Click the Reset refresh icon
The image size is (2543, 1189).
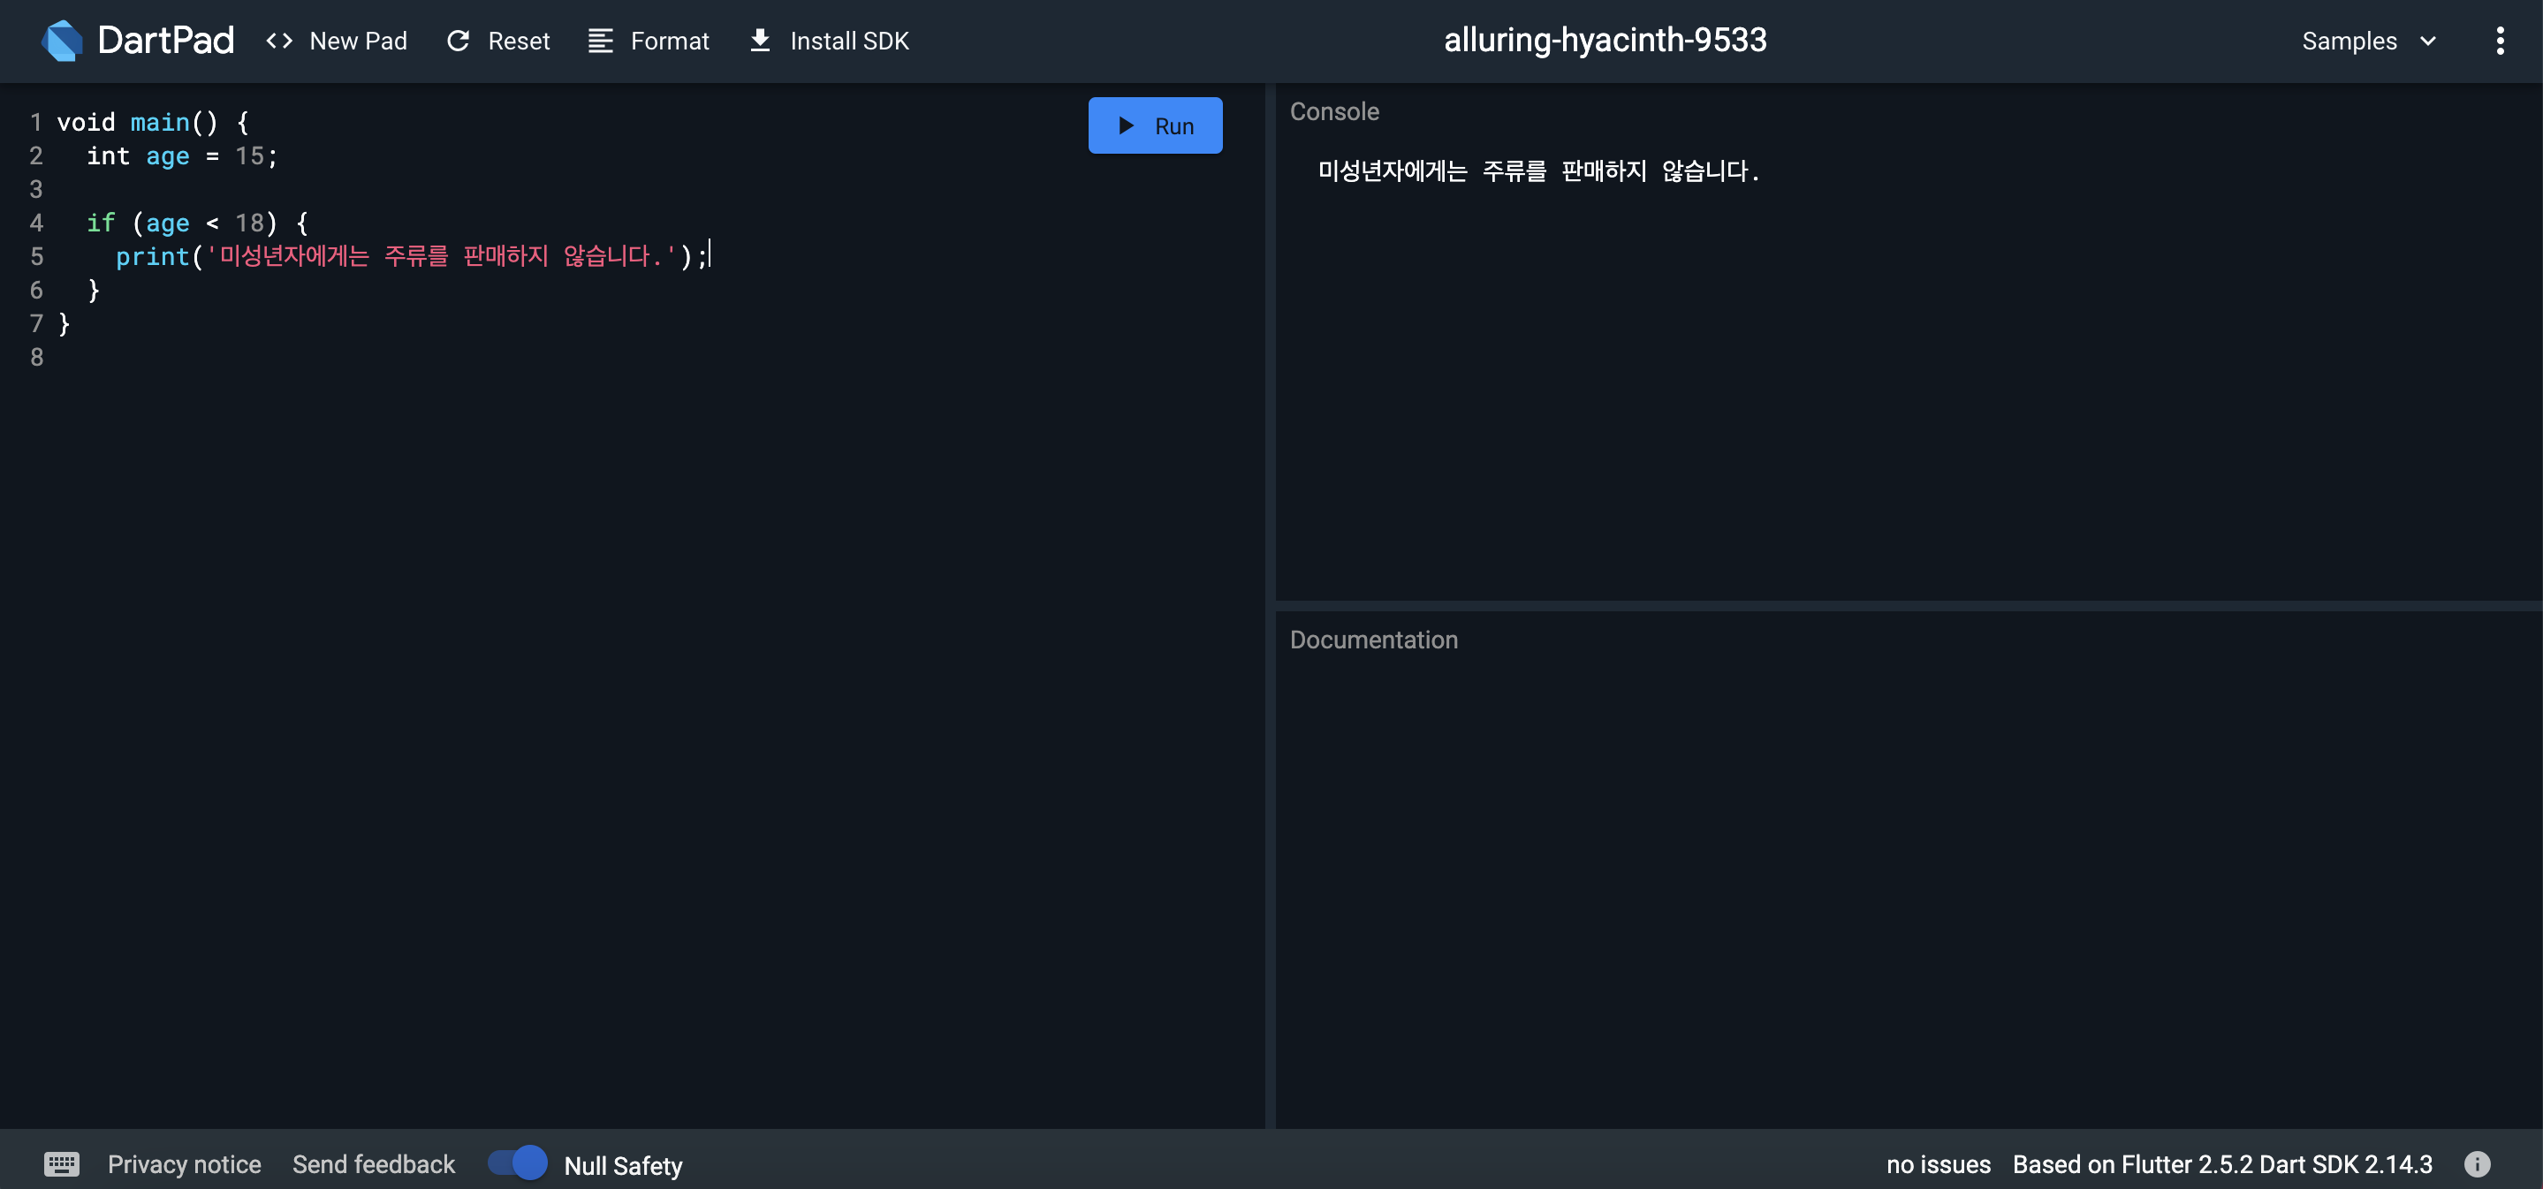pyautogui.click(x=458, y=41)
